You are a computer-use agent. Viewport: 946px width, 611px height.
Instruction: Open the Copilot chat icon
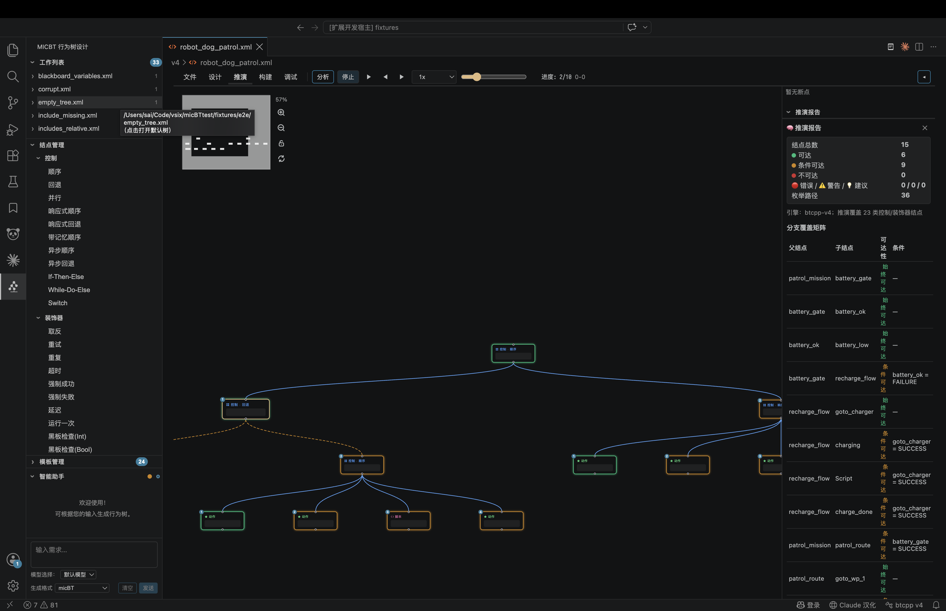click(632, 27)
